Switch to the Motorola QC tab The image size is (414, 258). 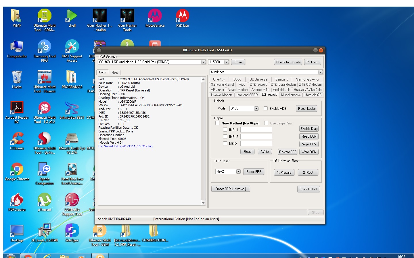(x=313, y=95)
